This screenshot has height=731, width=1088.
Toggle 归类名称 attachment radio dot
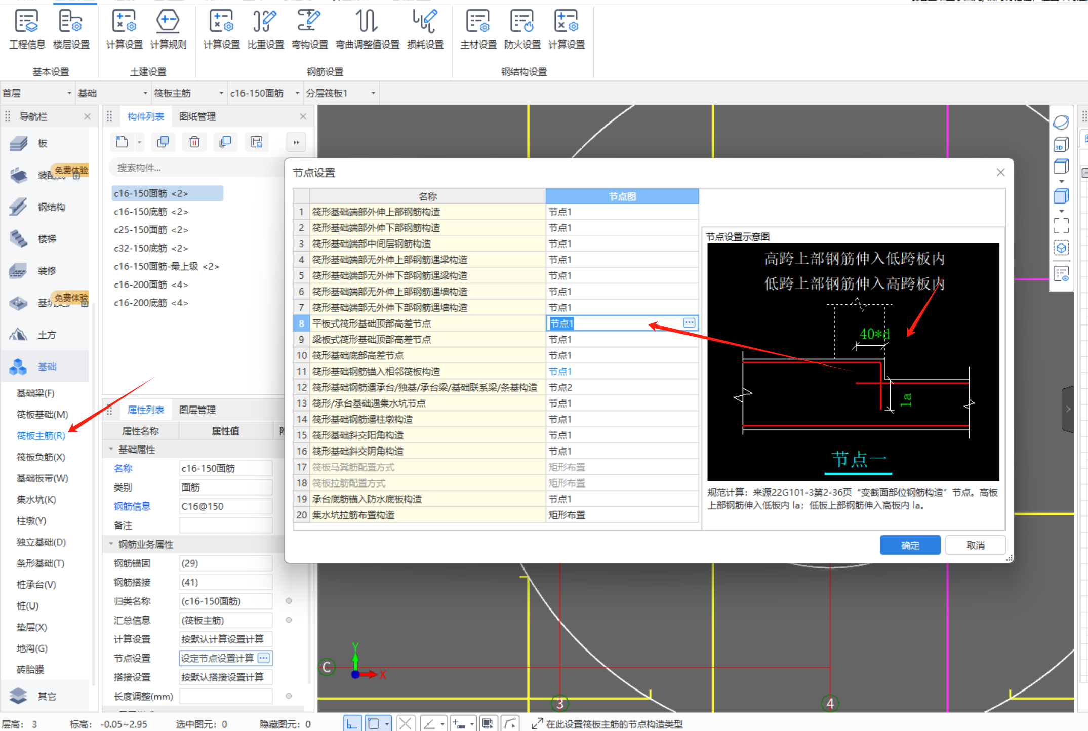[289, 601]
